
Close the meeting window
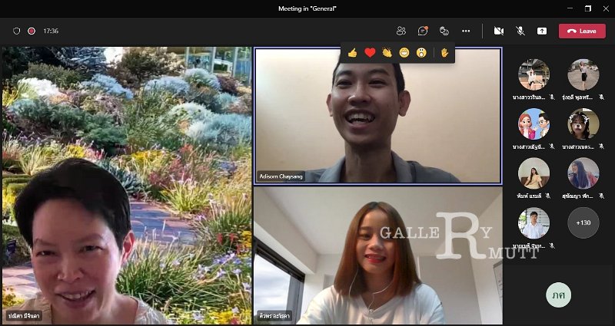click(x=606, y=8)
